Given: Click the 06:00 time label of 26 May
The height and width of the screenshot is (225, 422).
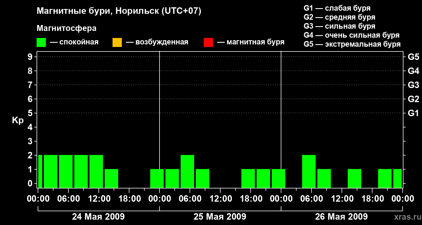Looking at the screenshot, I should (x=311, y=199).
